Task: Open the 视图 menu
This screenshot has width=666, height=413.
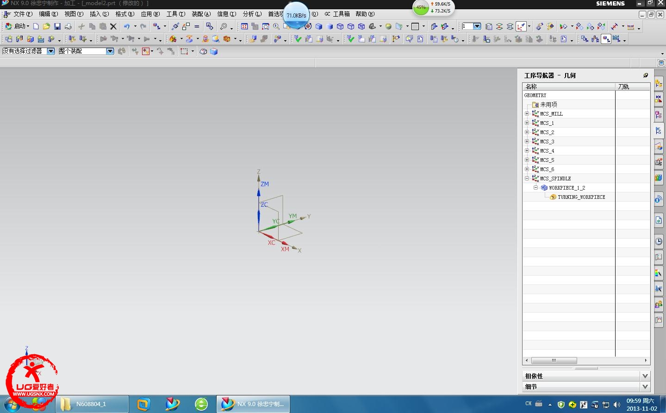Action: (74, 14)
